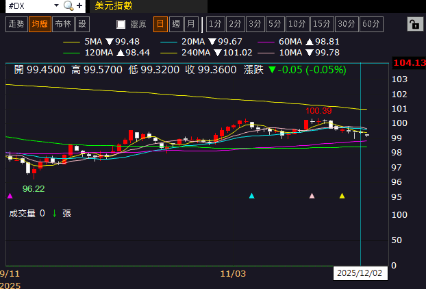The image size is (426, 289).
Task: Click the 60MA legend color line
Action: click(x=266, y=42)
